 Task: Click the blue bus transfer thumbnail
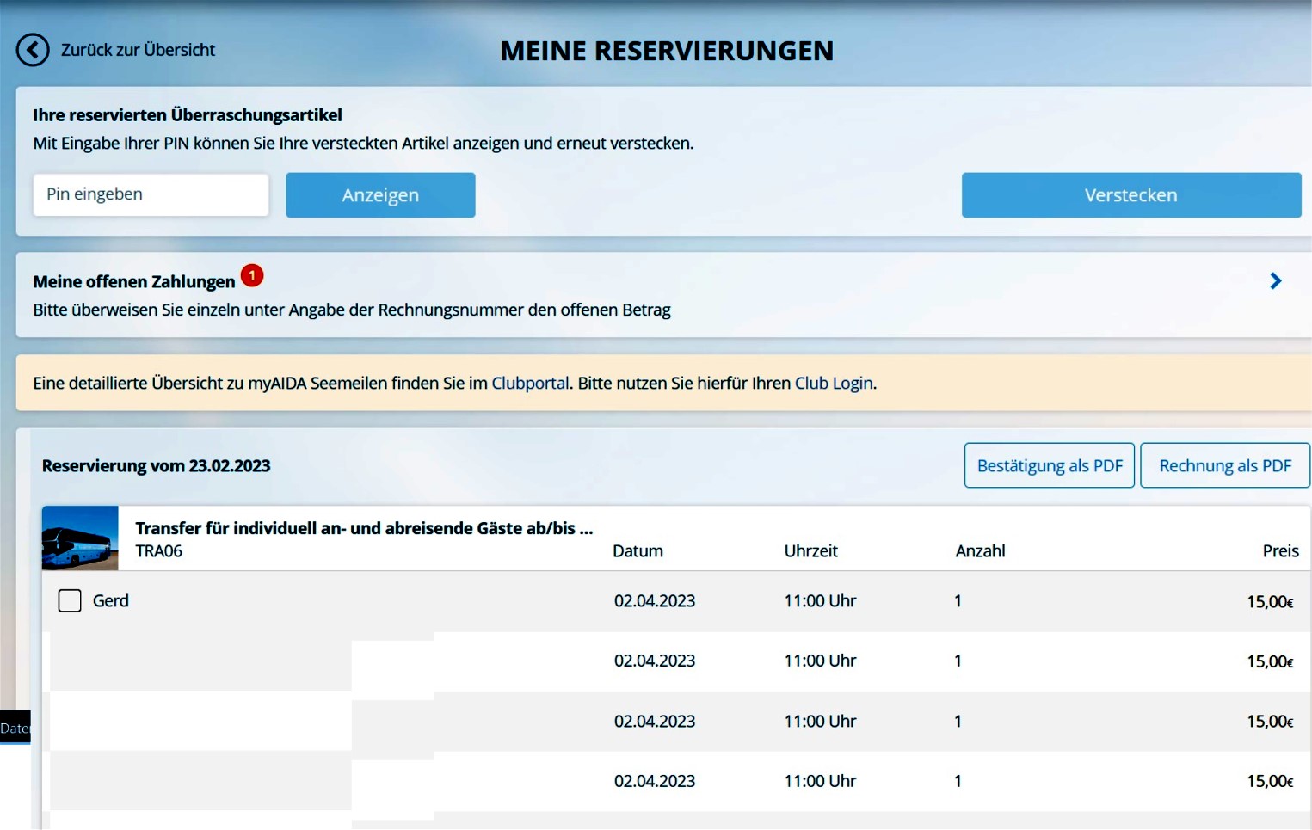click(80, 538)
